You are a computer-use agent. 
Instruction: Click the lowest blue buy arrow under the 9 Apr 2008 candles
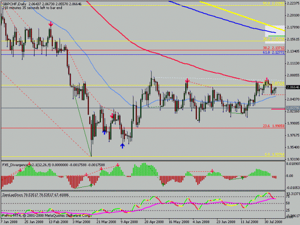pos(122,146)
